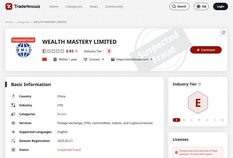Click the Suspected Fraud red tag on logo

click(x=23, y=40)
